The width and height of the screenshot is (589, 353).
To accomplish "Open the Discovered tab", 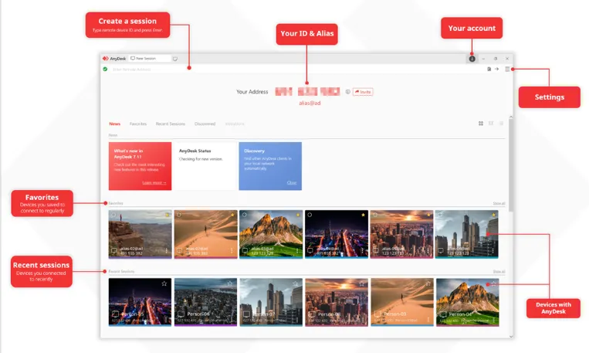I will coord(205,124).
